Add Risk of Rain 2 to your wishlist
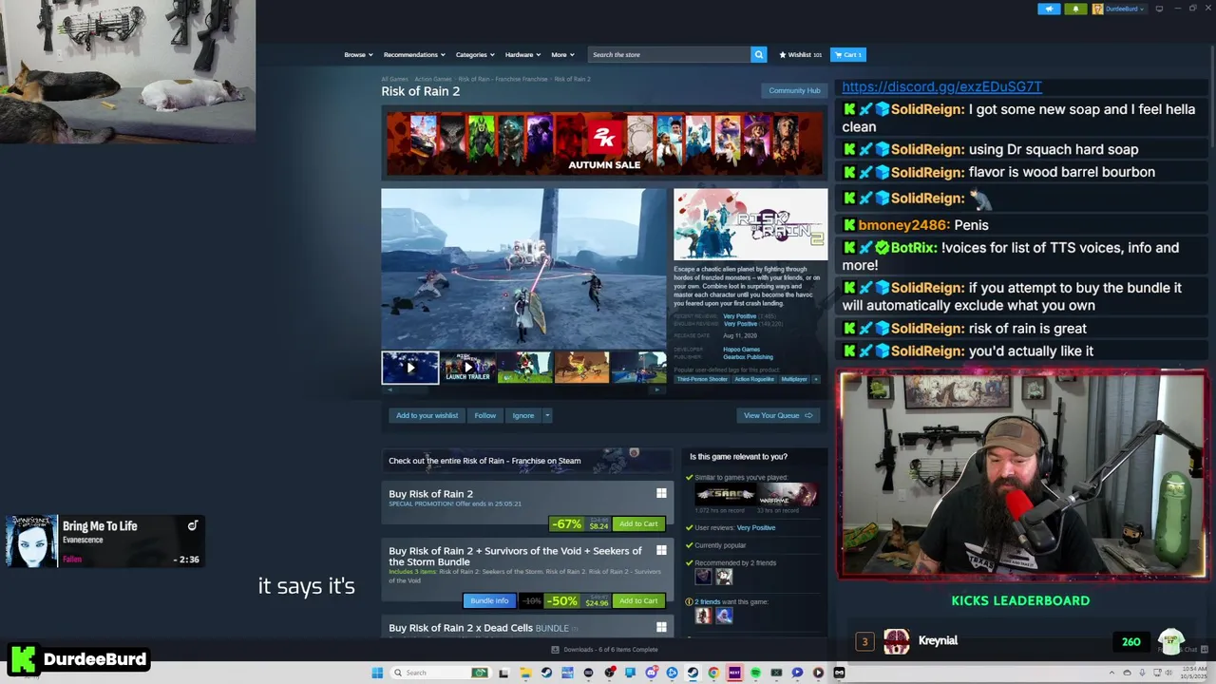 pyautogui.click(x=427, y=415)
